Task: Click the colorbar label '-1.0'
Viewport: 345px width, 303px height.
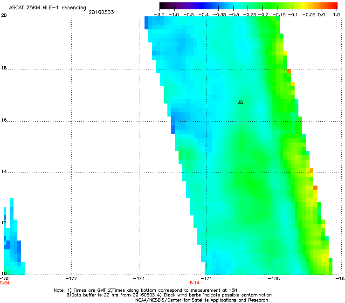Action: pos(173,15)
